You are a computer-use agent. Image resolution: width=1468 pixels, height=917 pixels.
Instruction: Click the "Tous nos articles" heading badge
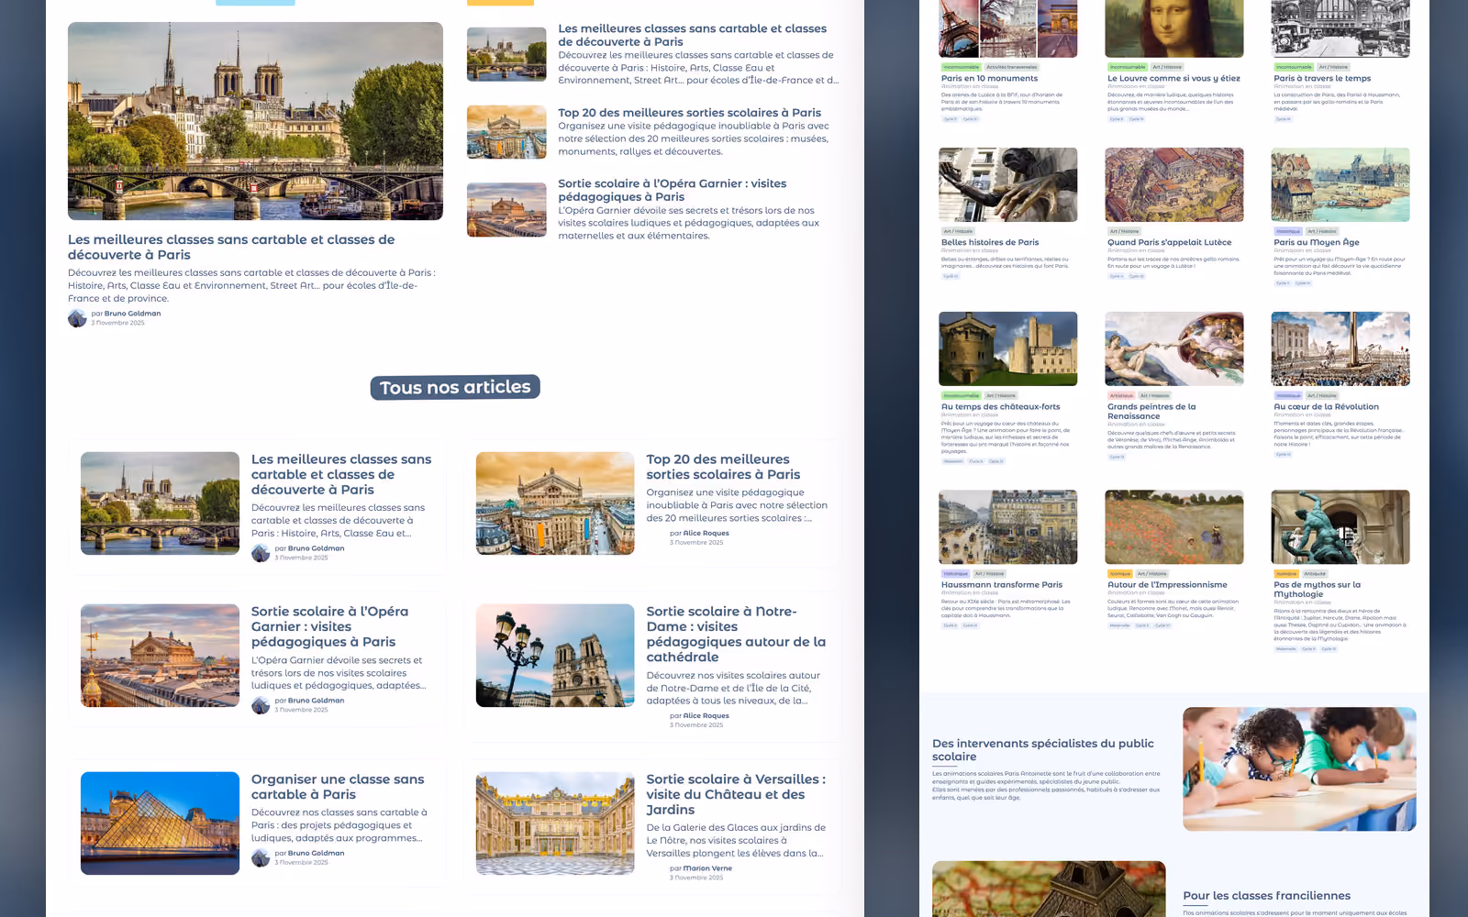[455, 387]
